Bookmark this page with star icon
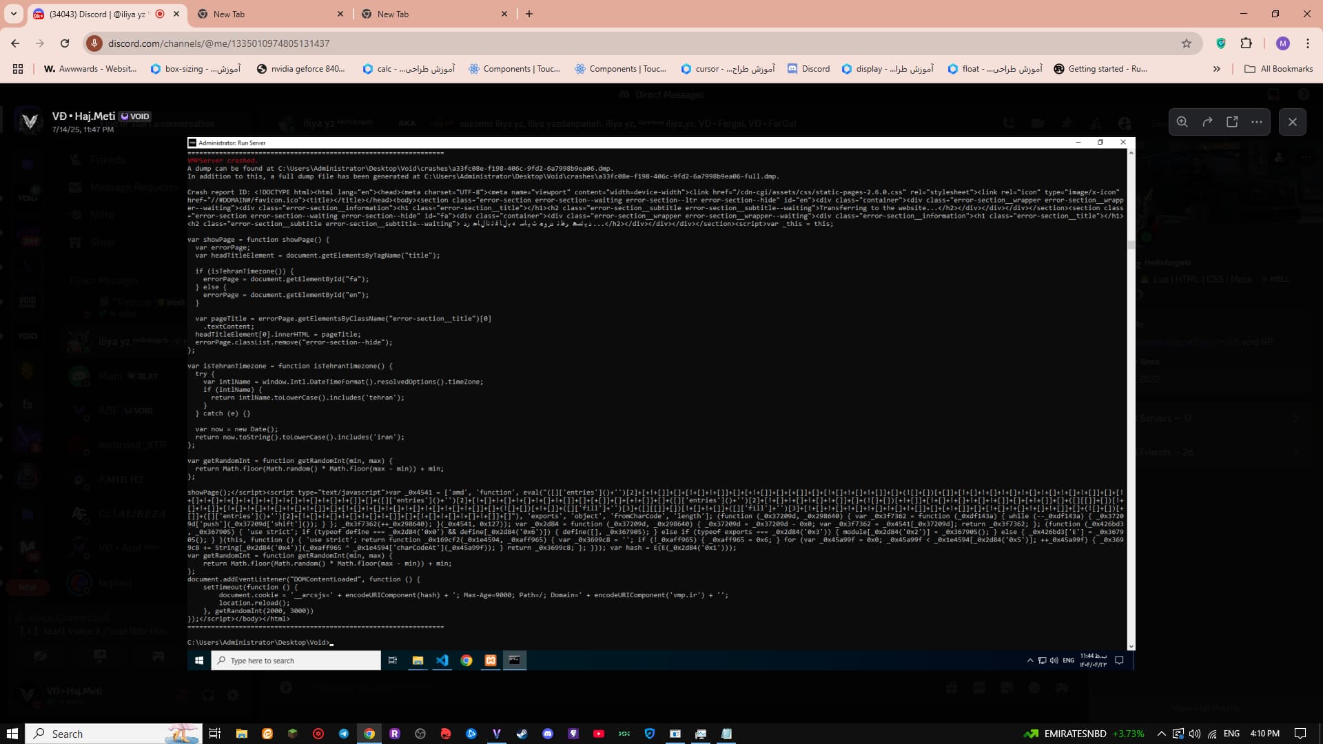This screenshot has height=744, width=1323. (x=1187, y=43)
